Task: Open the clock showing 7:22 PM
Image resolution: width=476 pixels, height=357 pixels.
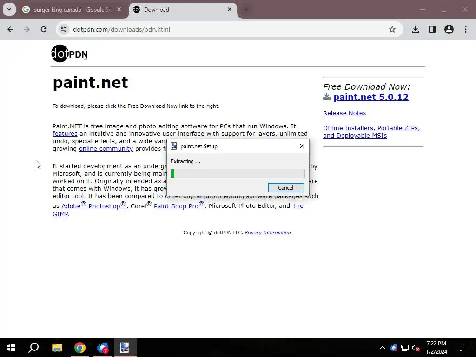Action: click(436, 348)
